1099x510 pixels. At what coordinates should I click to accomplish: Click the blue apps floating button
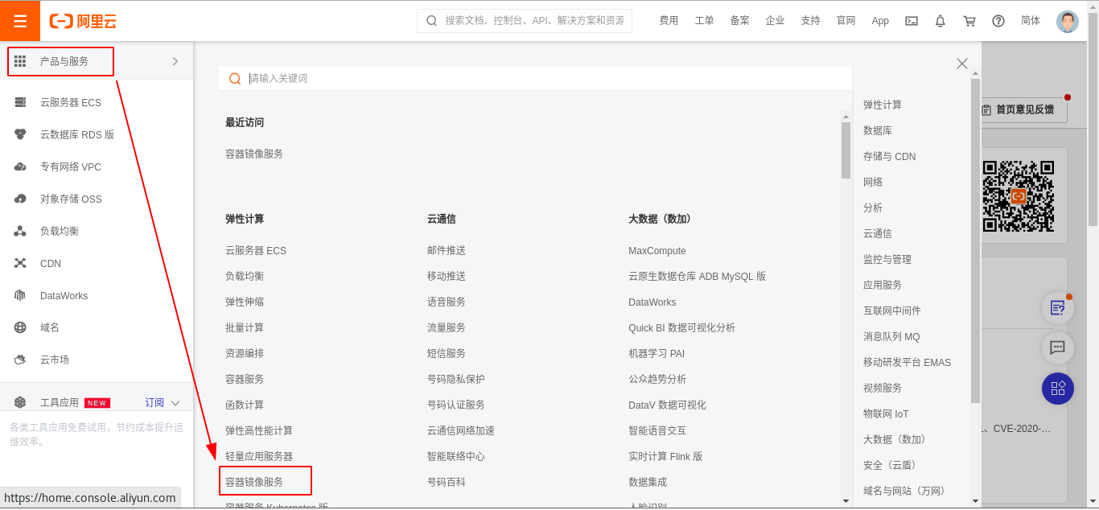[1058, 389]
